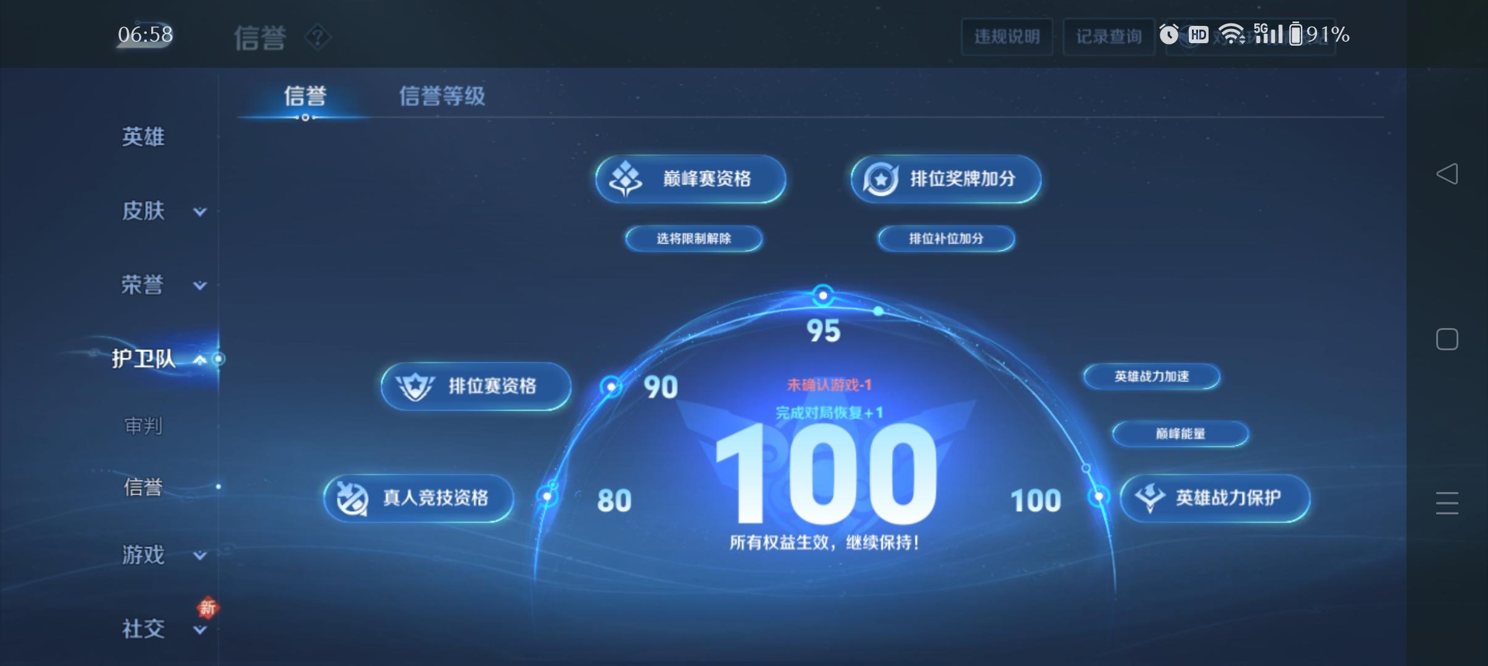This screenshot has height=666, width=1488.
Task: Tap the 巅峰赛资格 button label
Action: click(707, 179)
